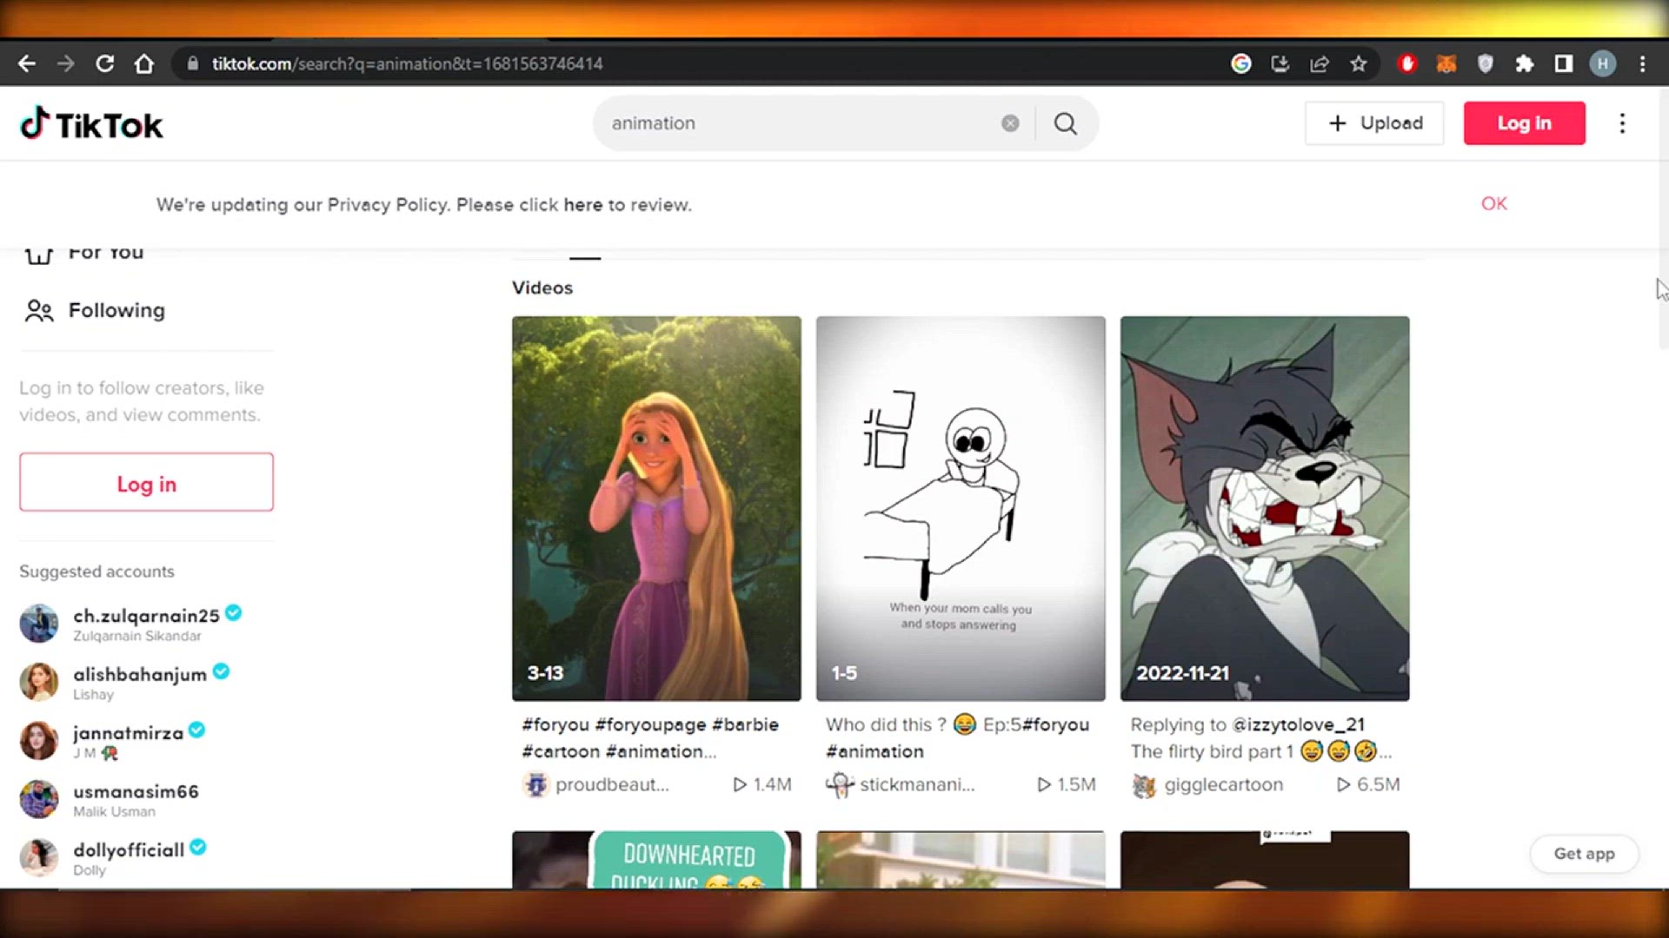Open the gray shield extension icon
This screenshot has width=1669, height=938.
[1486, 63]
